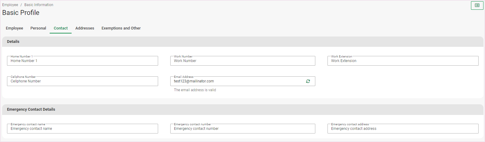Screen dimensions: 485x142
Task: Focus the Home Number 1 field
Action: click(x=82, y=61)
